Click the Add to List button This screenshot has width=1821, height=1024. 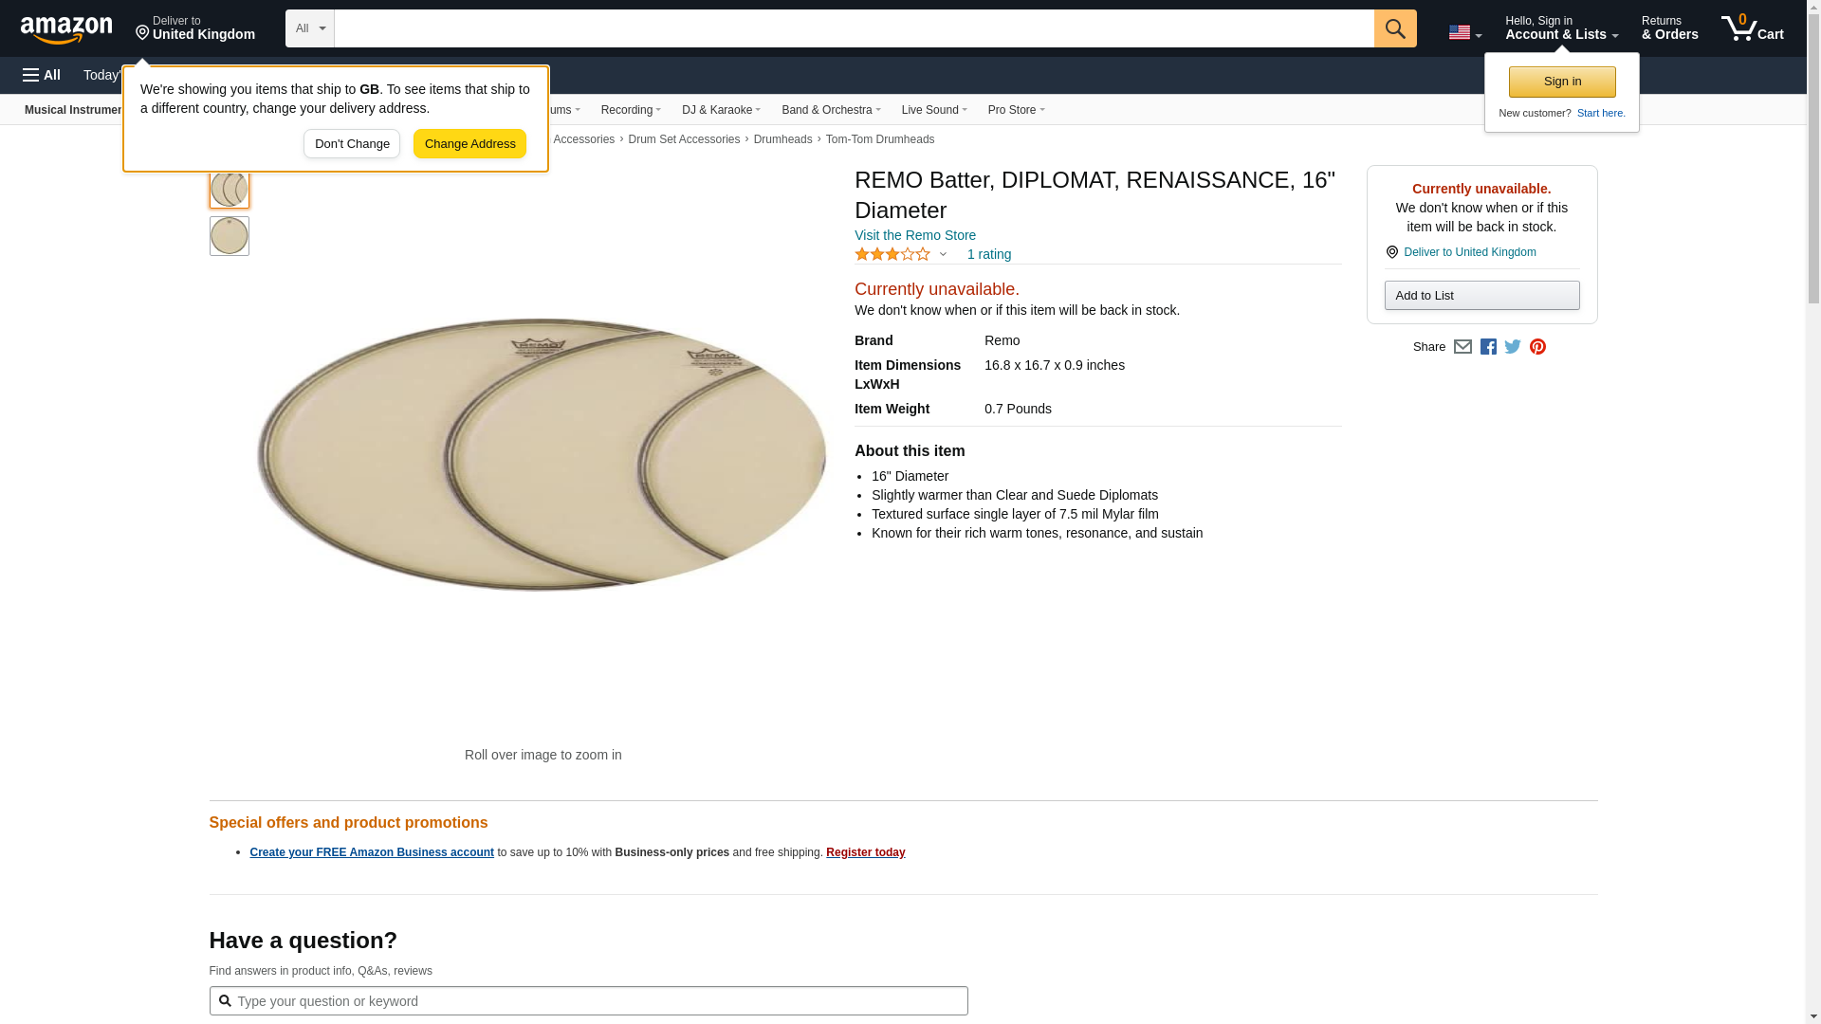(x=1481, y=296)
